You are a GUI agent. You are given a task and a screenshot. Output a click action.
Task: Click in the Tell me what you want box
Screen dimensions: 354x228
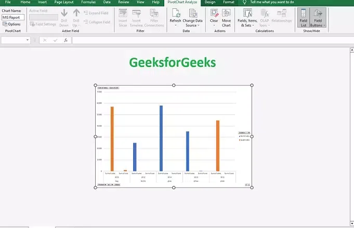pyautogui.click(x=272, y=2)
